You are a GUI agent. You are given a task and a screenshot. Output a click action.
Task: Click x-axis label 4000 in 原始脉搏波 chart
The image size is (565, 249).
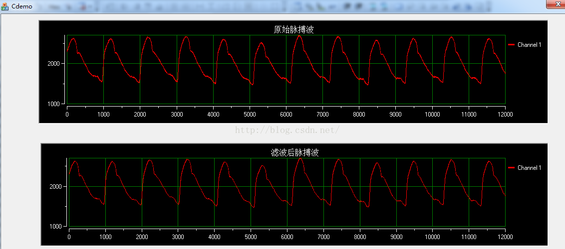[x=213, y=114]
